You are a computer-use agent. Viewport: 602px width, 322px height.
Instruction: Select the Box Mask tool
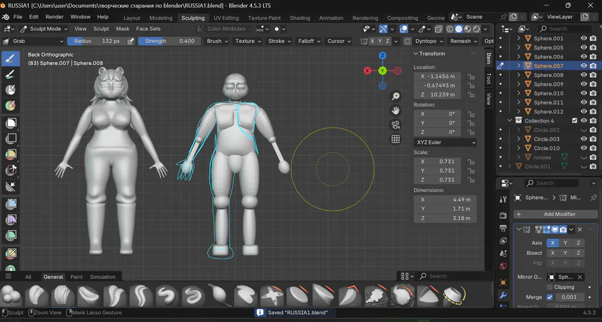coord(11,123)
